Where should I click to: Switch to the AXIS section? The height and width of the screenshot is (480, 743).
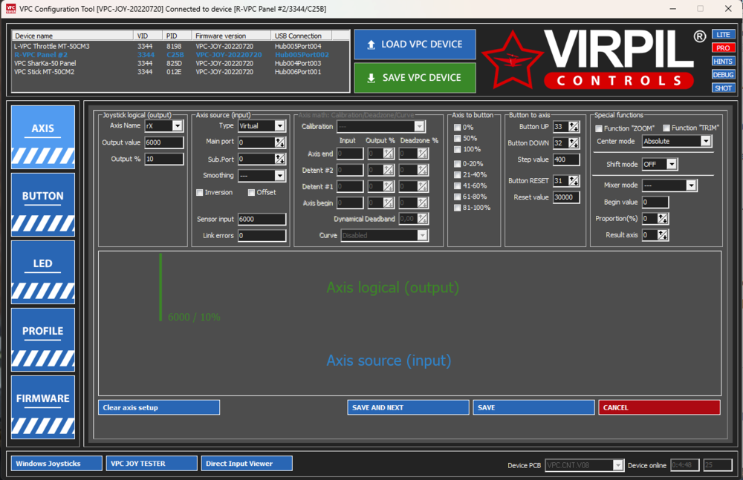click(x=42, y=137)
